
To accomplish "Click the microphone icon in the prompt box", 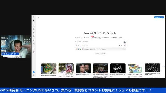I will (122, 45).
